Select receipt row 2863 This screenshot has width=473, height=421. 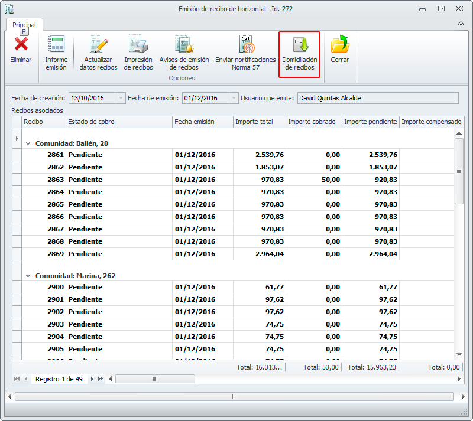(x=118, y=180)
